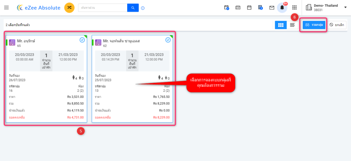This screenshot has height=161, width=351.
Task: Click the group icon on Mr. จอห์นสัน card
Action: point(98,42)
